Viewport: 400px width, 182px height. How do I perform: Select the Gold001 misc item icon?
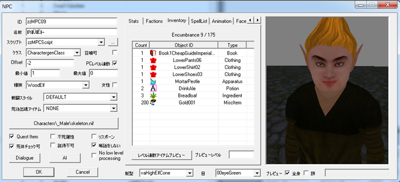pyautogui.click(x=153, y=102)
